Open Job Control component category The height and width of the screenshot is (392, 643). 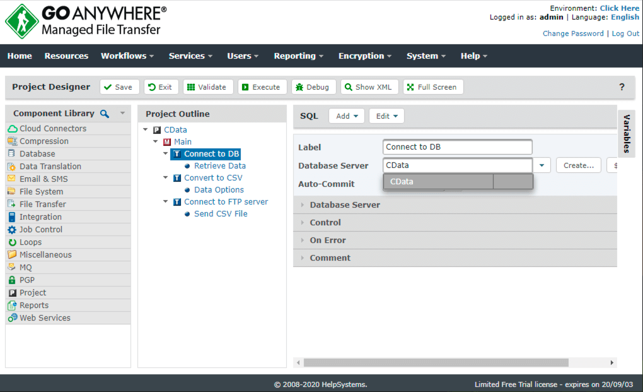click(68, 229)
